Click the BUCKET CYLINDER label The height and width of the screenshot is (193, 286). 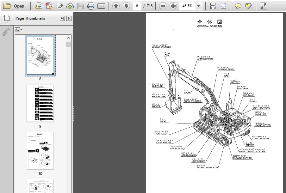(161, 47)
